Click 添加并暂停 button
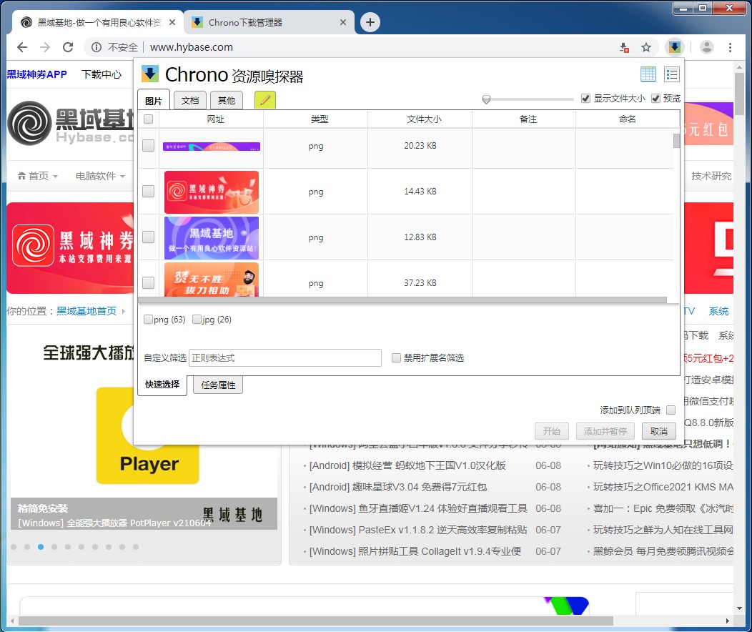 tap(605, 431)
